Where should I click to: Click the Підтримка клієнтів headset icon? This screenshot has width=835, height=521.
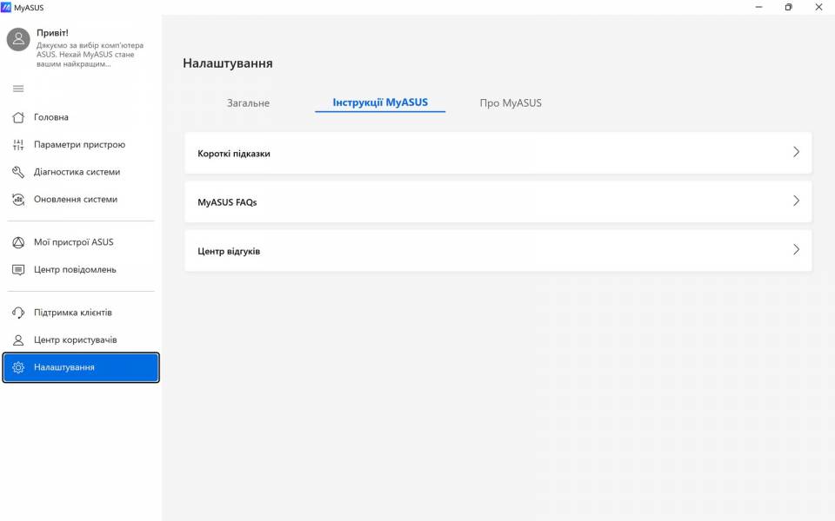pyautogui.click(x=18, y=313)
